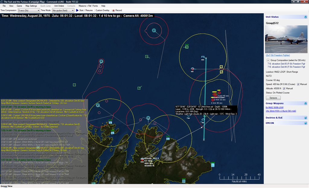Click the selected red hostile contact cluster
309x188 pixels.
[215, 96]
